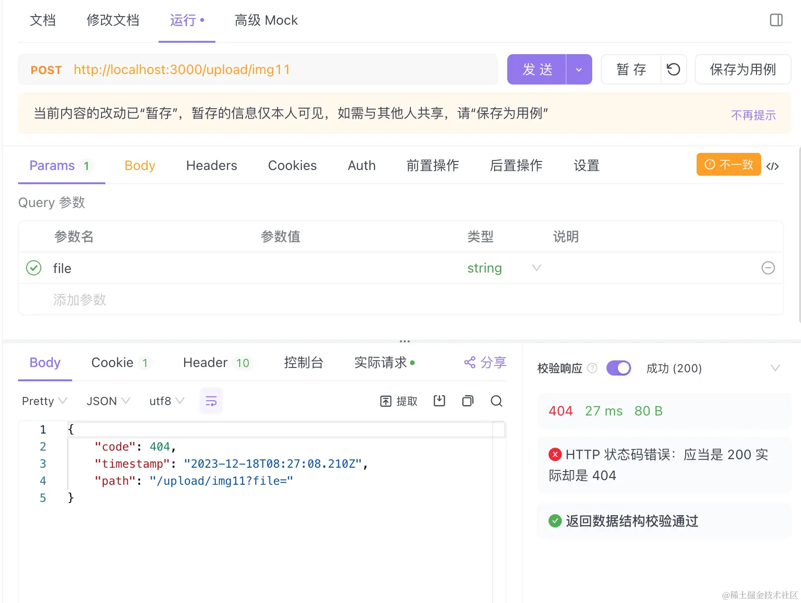The image size is (801, 603).
Task: Click the red HTTP status error icon
Action: (x=555, y=454)
